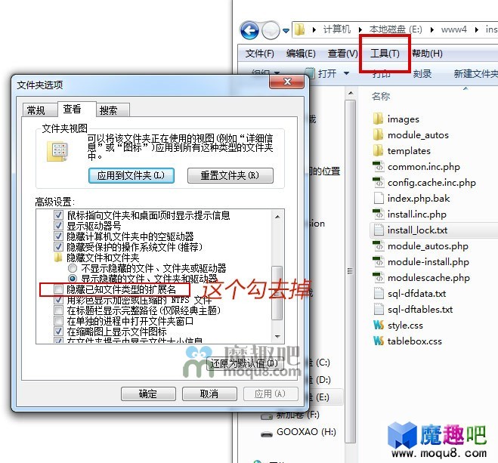498x463 pixels.
Task: Click the install_lock.txt file icon
Action: coord(379,230)
